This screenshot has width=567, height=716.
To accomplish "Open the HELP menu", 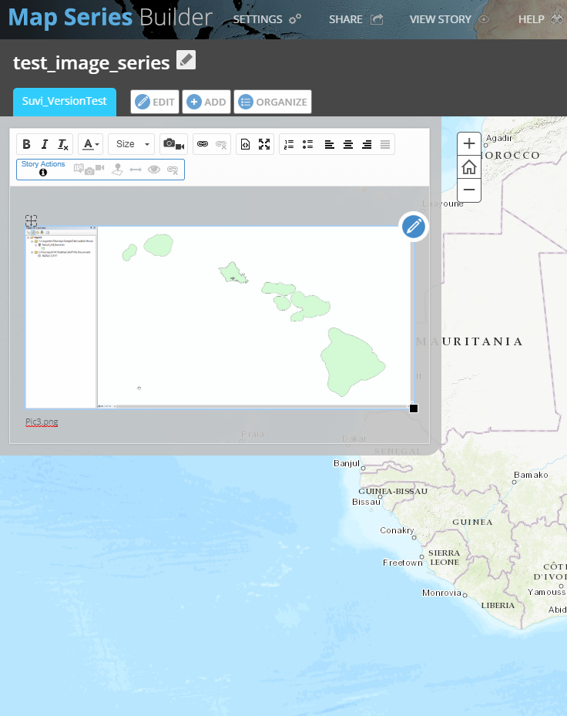I will 541,19.
